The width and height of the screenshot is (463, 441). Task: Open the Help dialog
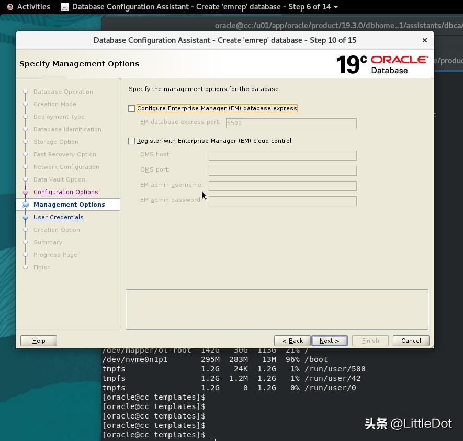[x=39, y=341]
